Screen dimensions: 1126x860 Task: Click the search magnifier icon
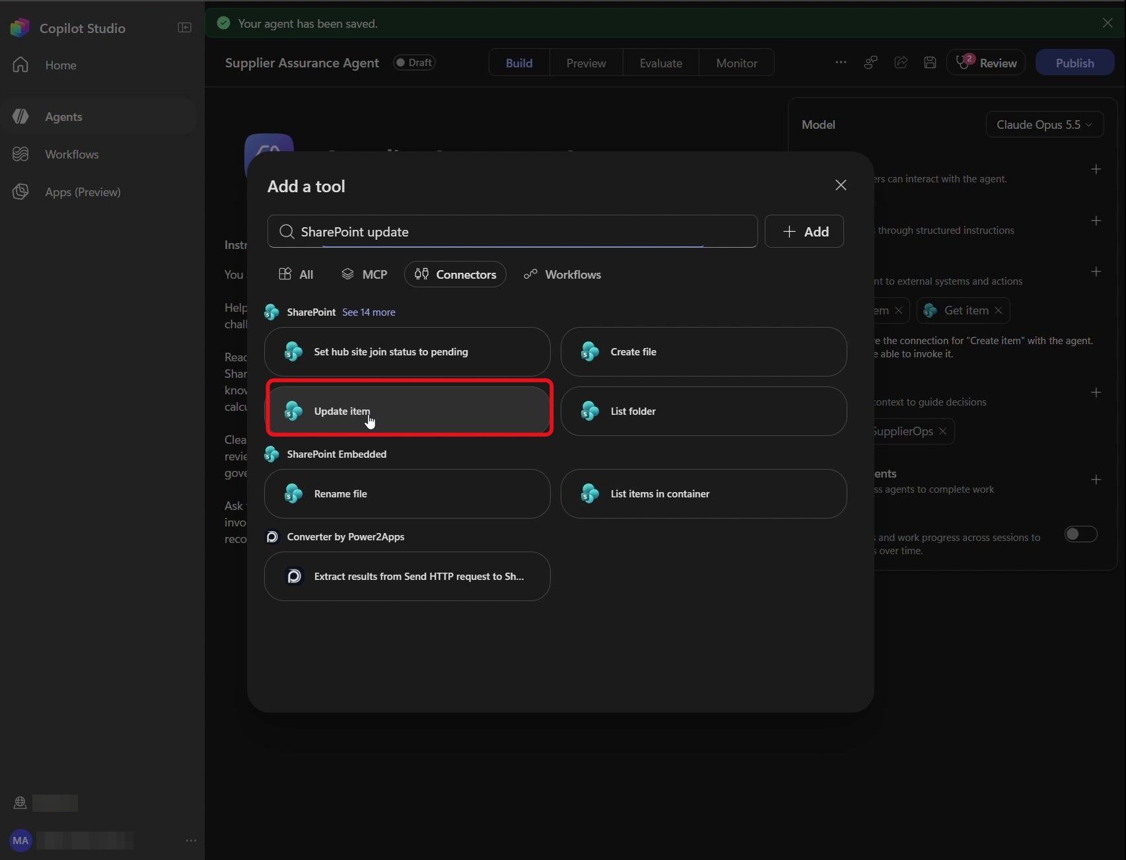286,231
